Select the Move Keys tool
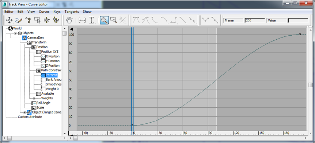This screenshot has height=143, width=315. [x=9, y=20]
